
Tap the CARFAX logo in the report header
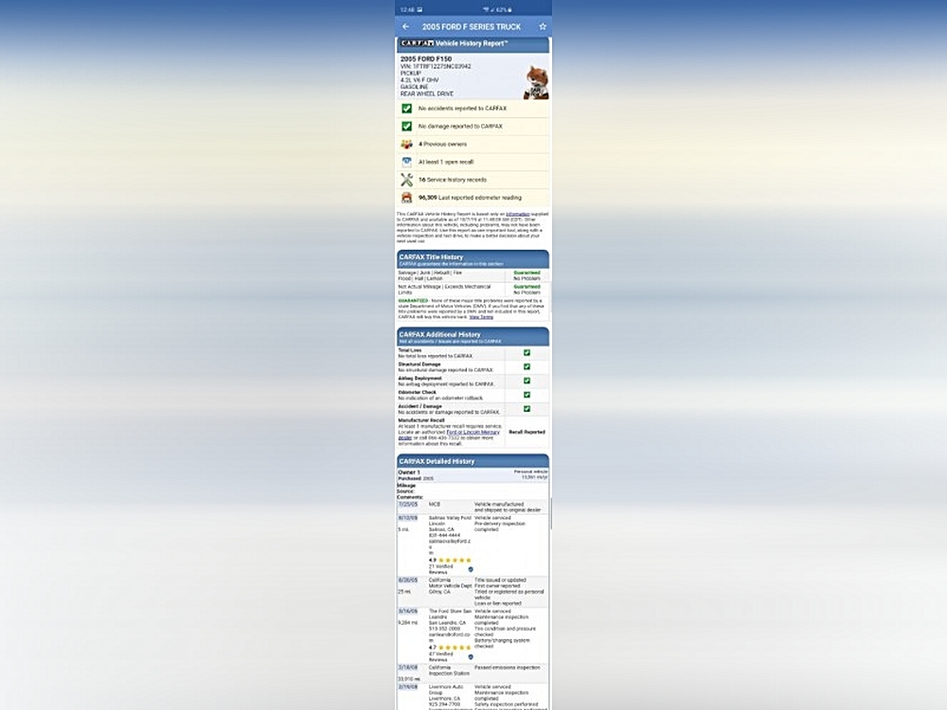pos(417,44)
